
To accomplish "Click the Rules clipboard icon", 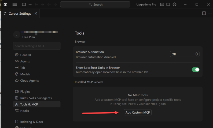I will (17, 98).
